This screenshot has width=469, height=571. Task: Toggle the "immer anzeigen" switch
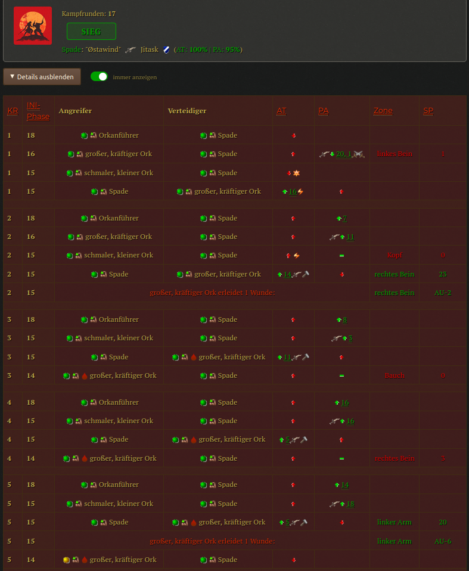(x=99, y=76)
